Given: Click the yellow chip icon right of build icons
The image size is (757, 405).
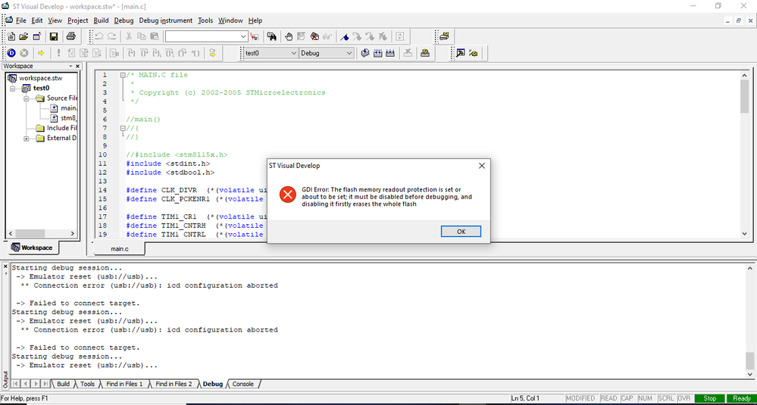Looking at the screenshot, I should [425, 53].
